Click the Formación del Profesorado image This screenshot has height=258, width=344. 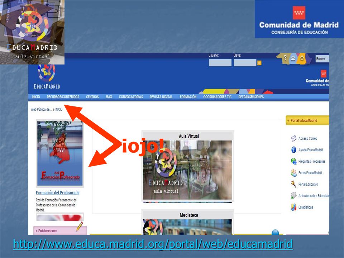60,153
